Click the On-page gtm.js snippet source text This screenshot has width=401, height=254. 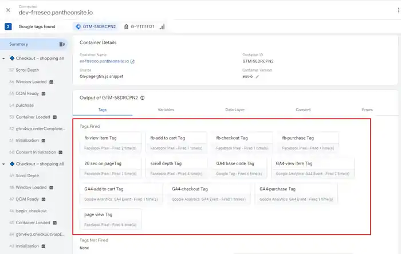pos(101,76)
